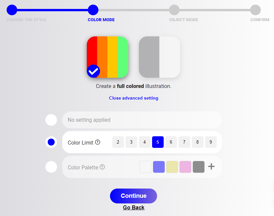Click the Color Limit help icon
The height and width of the screenshot is (216, 274).
pos(97,142)
